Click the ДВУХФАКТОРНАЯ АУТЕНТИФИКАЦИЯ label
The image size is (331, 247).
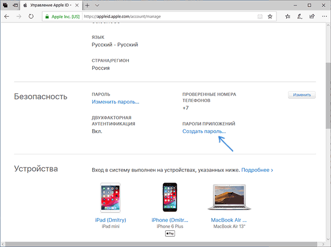click(x=114, y=121)
